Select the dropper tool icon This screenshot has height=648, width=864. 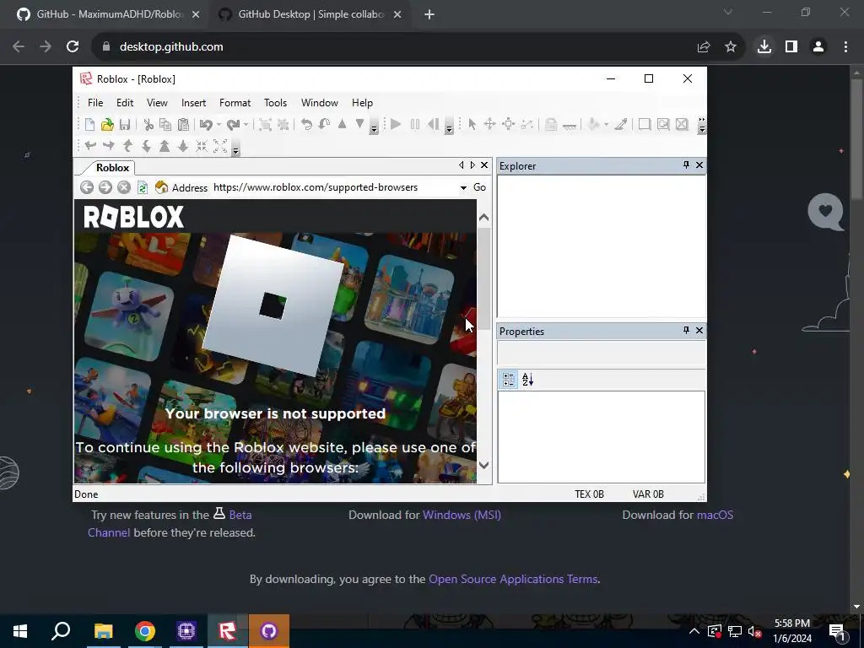pyautogui.click(x=621, y=125)
